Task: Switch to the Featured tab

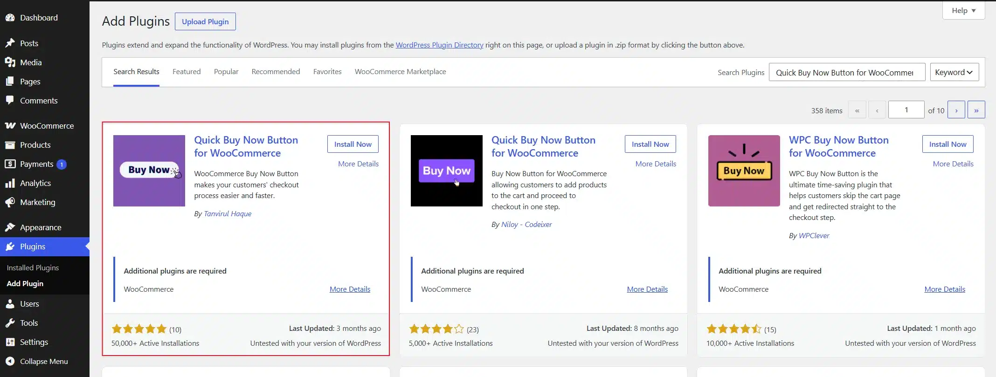Action: [x=187, y=72]
